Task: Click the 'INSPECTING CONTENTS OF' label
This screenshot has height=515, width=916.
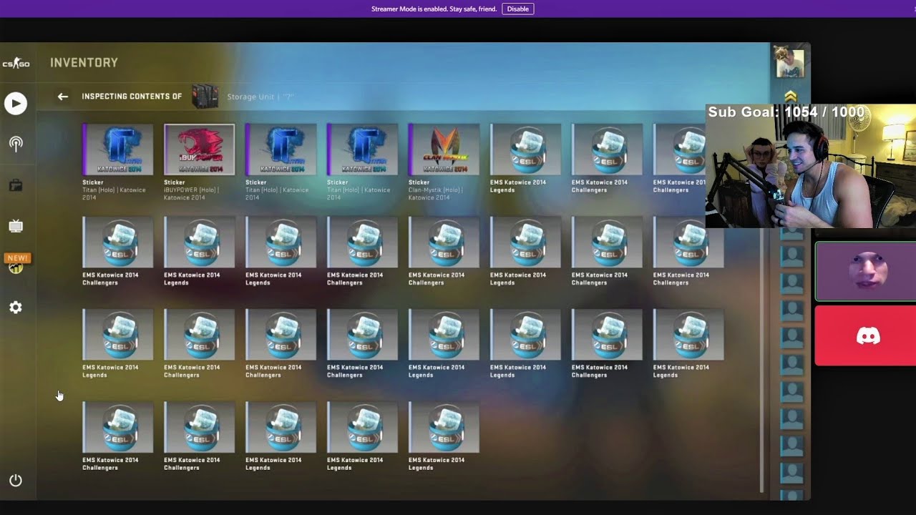Action: coord(132,97)
